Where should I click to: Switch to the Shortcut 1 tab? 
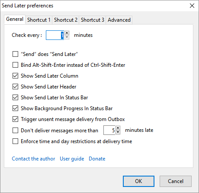(39, 20)
